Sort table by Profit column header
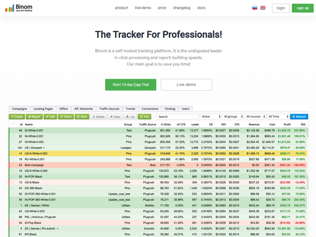This screenshot has width=316, height=237. (287, 124)
